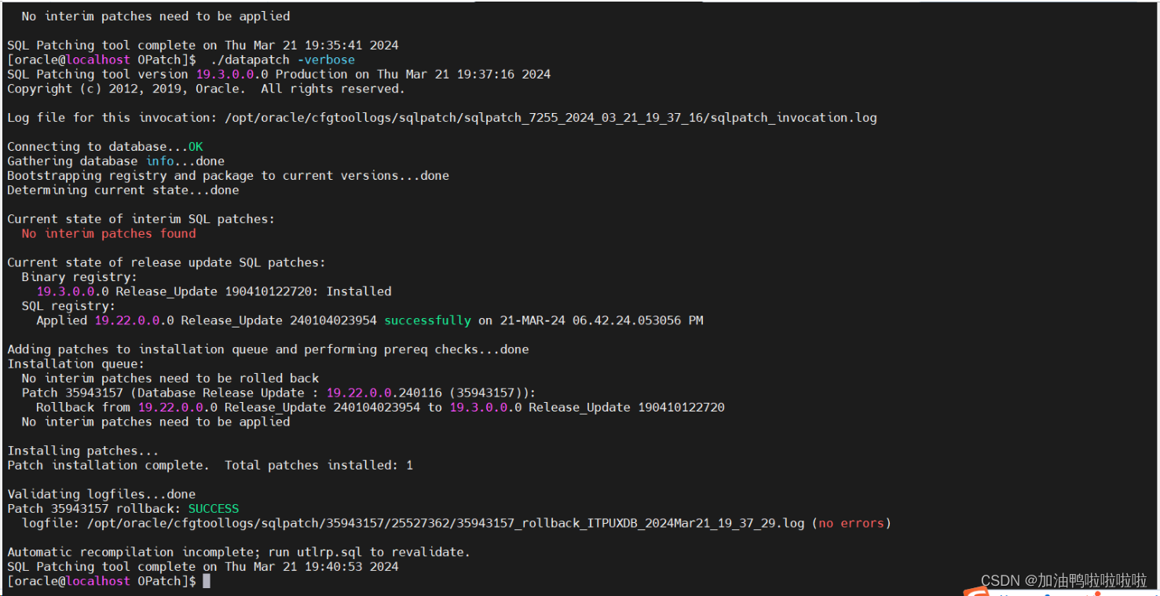Click the 'SQL registry:' label

pyautogui.click(x=68, y=306)
